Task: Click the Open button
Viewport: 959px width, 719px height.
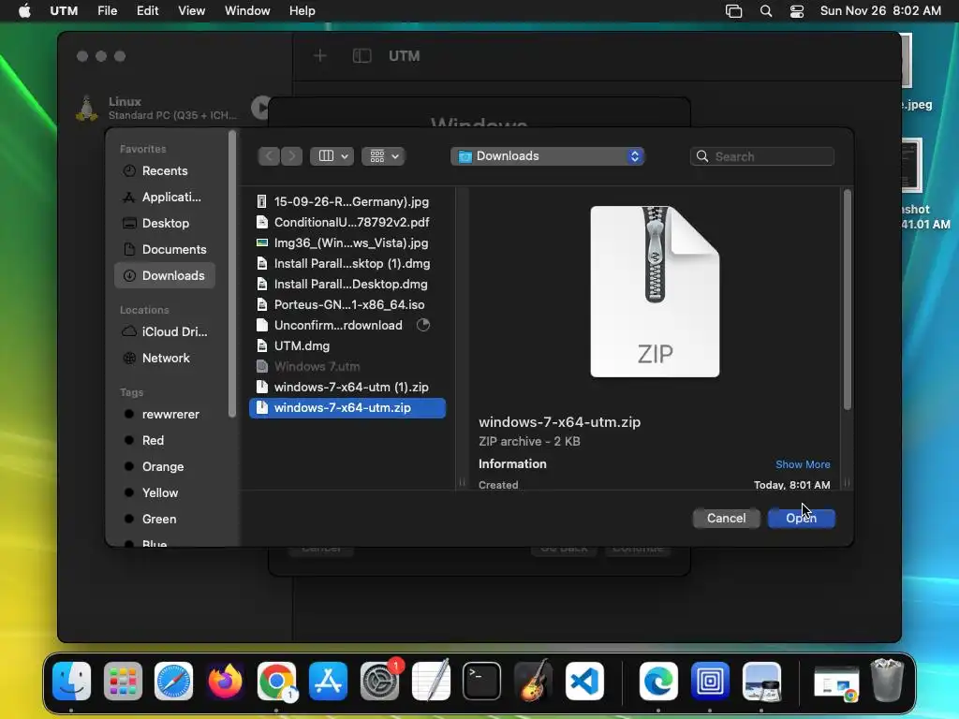Action: pyautogui.click(x=802, y=519)
